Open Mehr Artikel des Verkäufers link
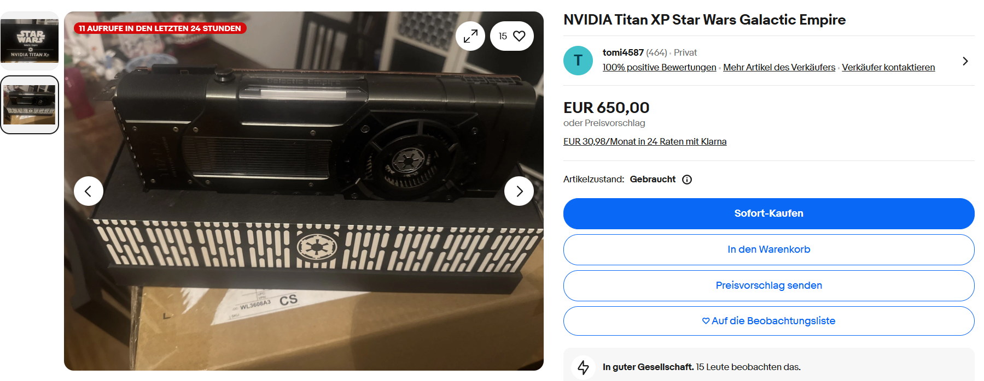The width and height of the screenshot is (984, 381). [x=779, y=67]
